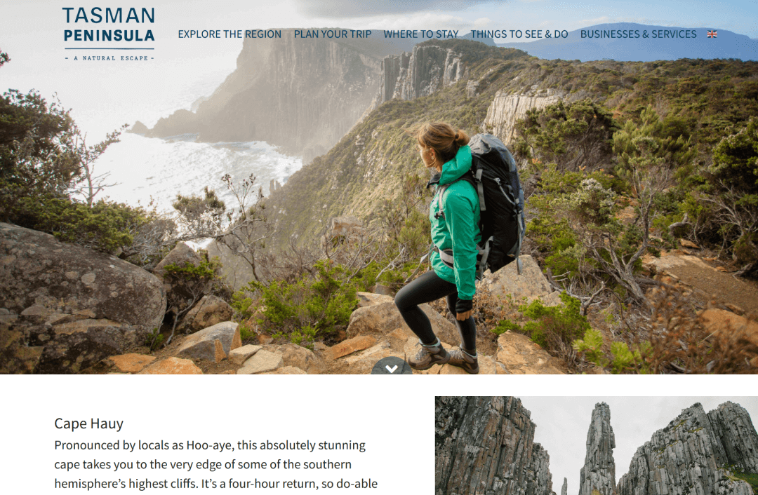Select the UK flag language icon
The height and width of the screenshot is (495, 758).
(x=712, y=34)
